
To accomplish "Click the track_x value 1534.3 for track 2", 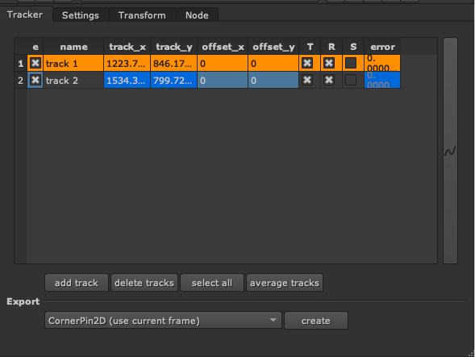I will (x=127, y=81).
